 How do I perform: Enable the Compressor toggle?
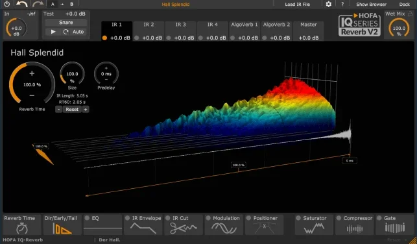[339, 218]
